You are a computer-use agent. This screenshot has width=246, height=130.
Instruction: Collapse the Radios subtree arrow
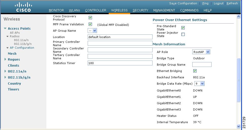click(8, 36)
